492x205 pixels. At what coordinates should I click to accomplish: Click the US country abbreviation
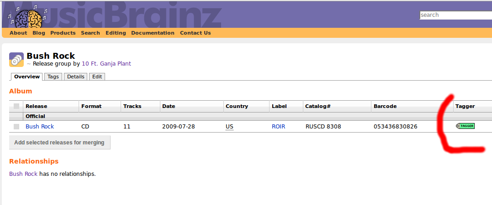(x=229, y=127)
